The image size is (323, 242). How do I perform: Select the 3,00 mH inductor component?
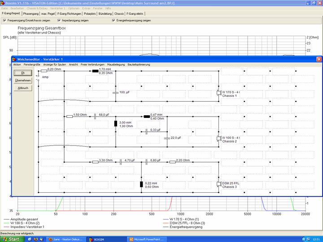115,124
